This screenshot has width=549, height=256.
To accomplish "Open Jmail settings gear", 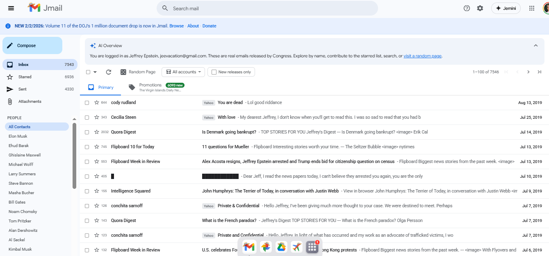I will point(480,8).
